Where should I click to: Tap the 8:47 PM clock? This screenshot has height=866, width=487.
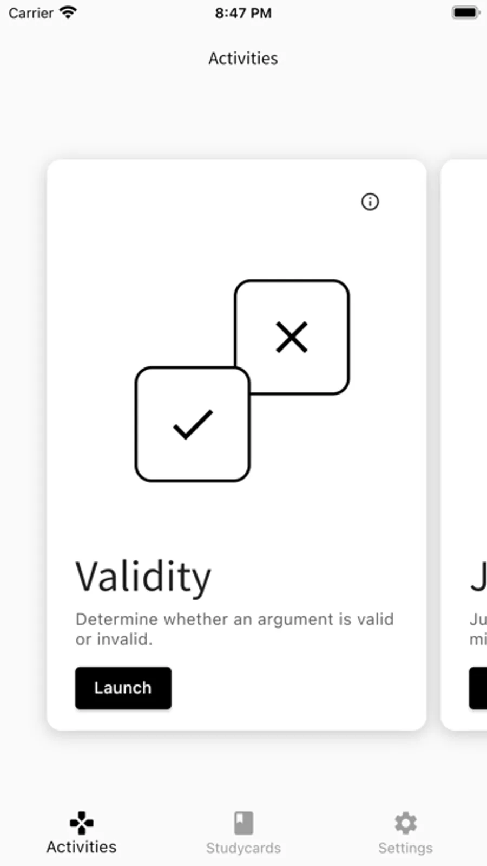coord(243,12)
